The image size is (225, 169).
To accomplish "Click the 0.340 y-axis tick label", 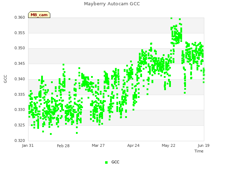I will point(20,79).
